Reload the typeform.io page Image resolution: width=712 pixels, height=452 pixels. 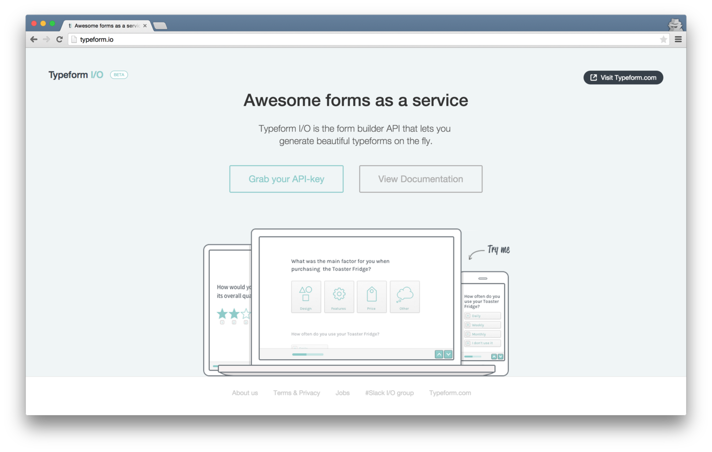pyautogui.click(x=59, y=39)
